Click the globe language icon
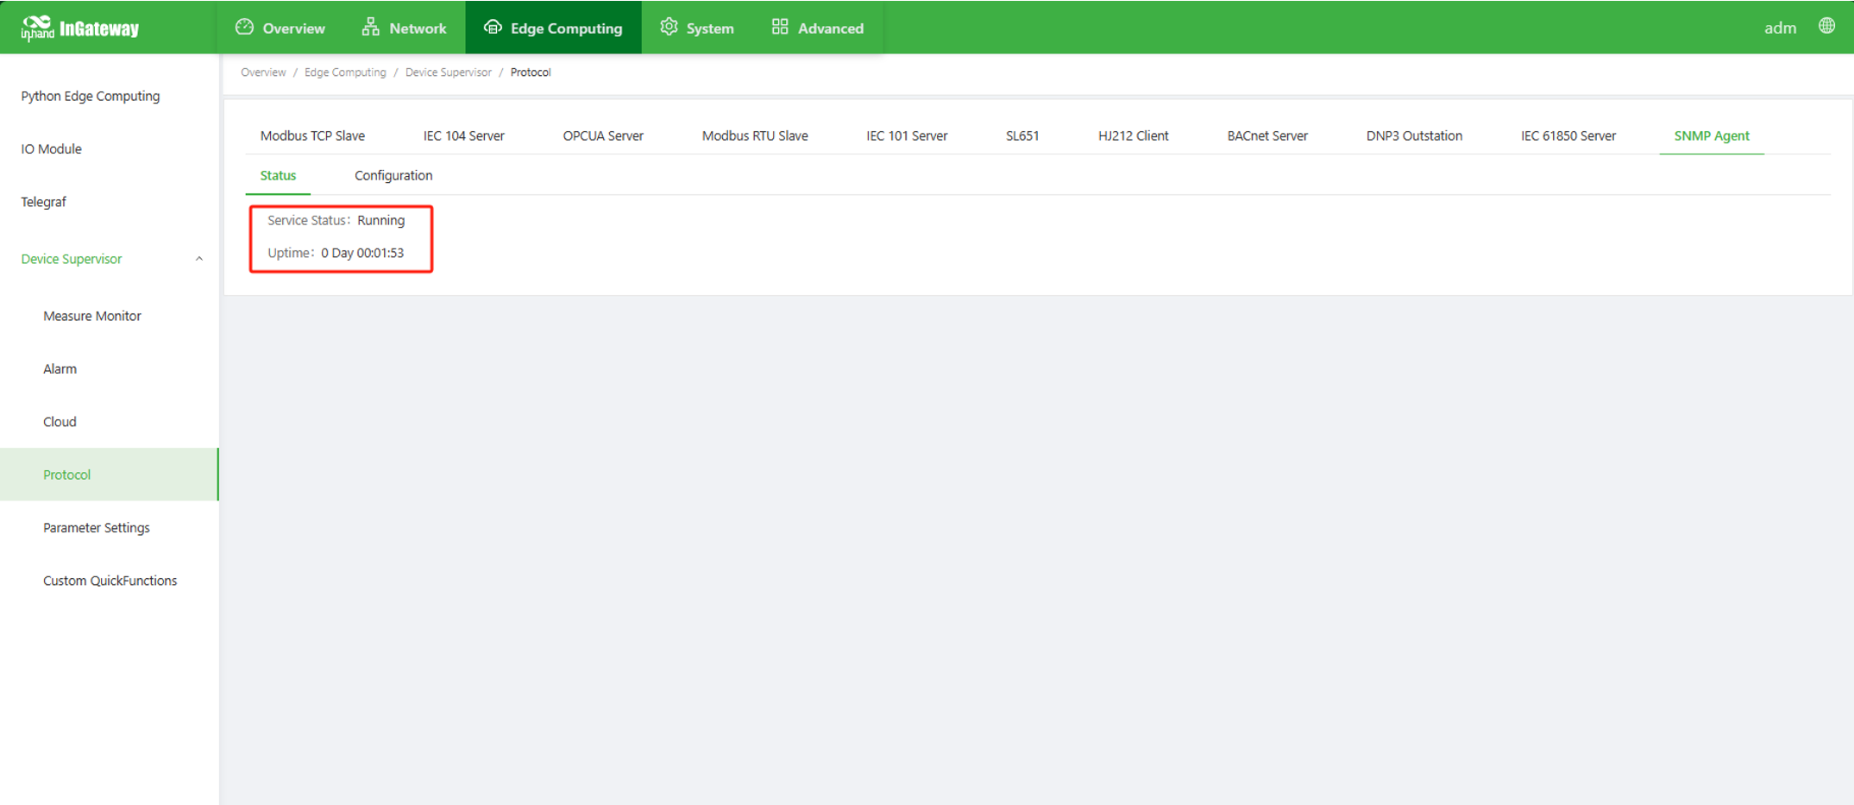The height and width of the screenshot is (805, 1854). (x=1826, y=26)
